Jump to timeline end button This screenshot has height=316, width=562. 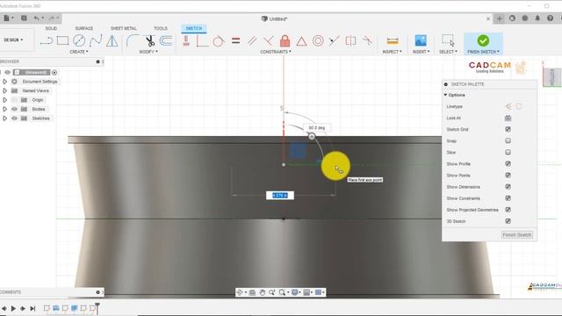[x=32, y=308]
